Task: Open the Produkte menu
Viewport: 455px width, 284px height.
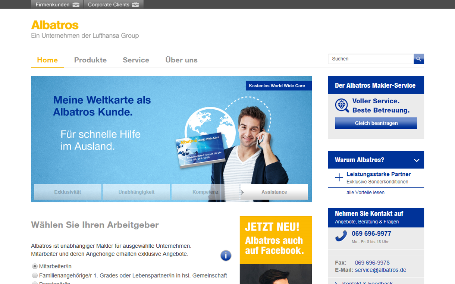Action: (90, 60)
